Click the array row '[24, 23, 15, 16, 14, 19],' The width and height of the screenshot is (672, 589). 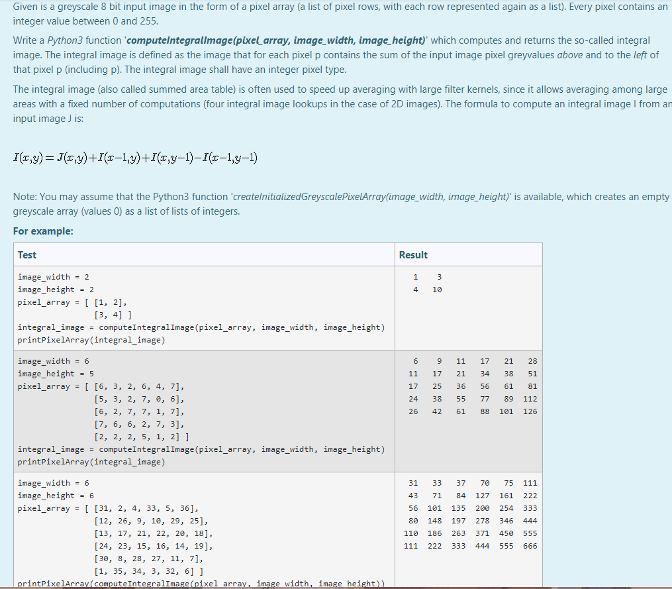[x=154, y=546]
